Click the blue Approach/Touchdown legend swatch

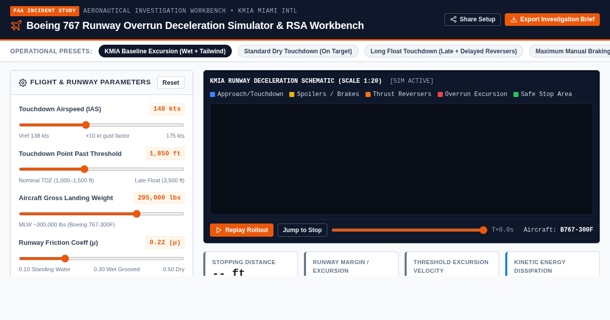pyautogui.click(x=212, y=94)
